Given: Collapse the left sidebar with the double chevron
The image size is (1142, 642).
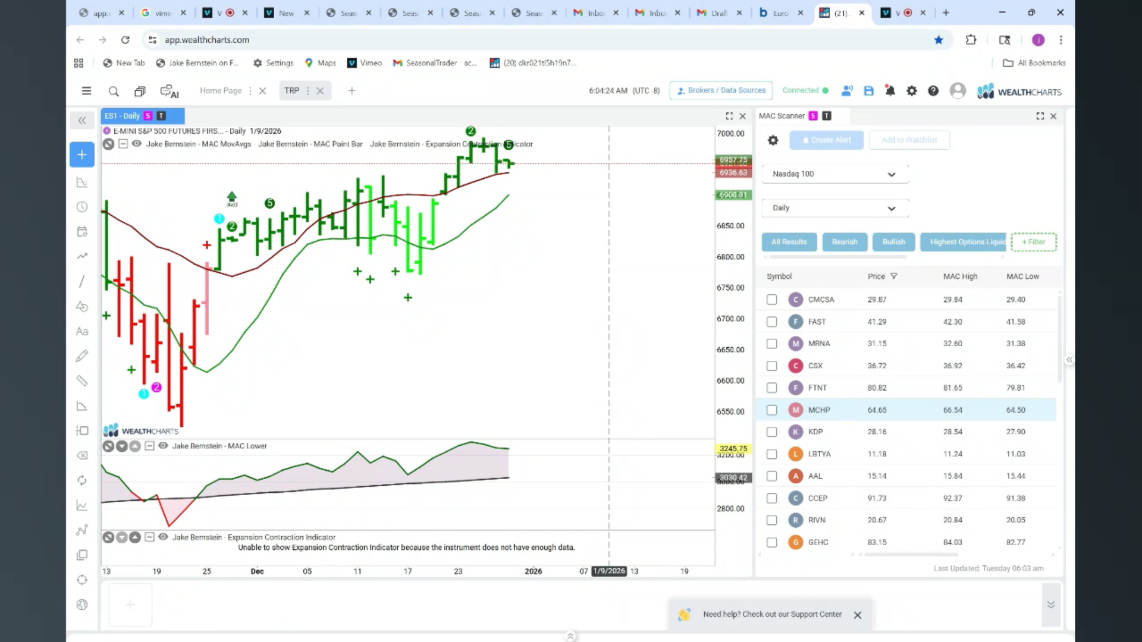Looking at the screenshot, I should tap(82, 121).
